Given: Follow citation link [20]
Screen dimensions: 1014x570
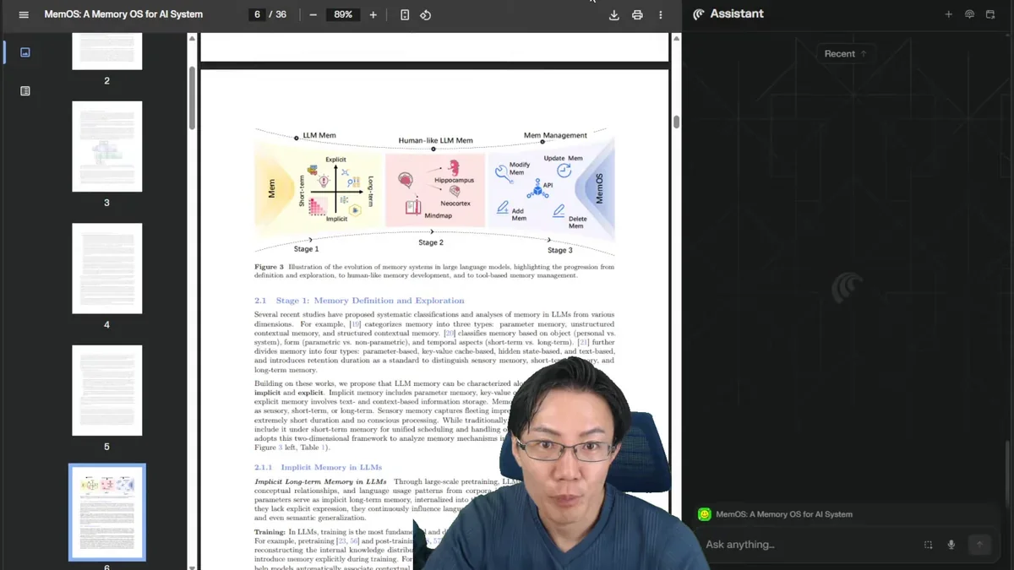Looking at the screenshot, I should pyautogui.click(x=450, y=334).
